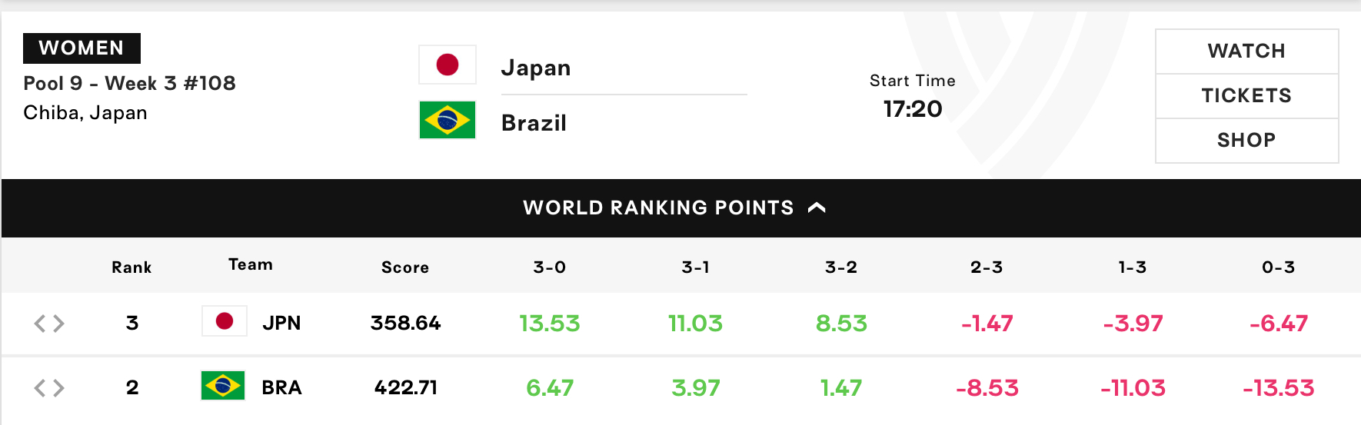Open the TICKETS button
The height and width of the screenshot is (425, 1361).
[1247, 96]
